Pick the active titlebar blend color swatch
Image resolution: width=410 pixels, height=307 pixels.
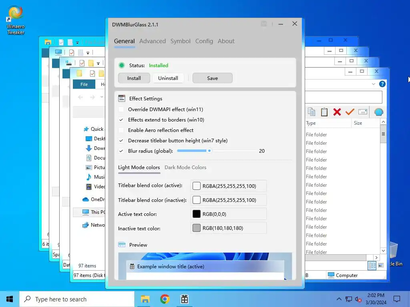[196, 186]
